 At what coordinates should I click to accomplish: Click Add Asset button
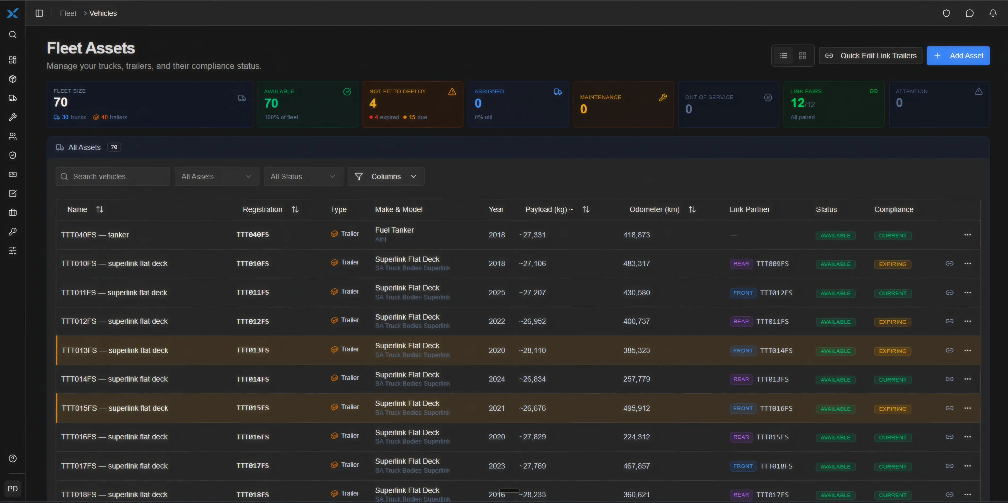958,56
